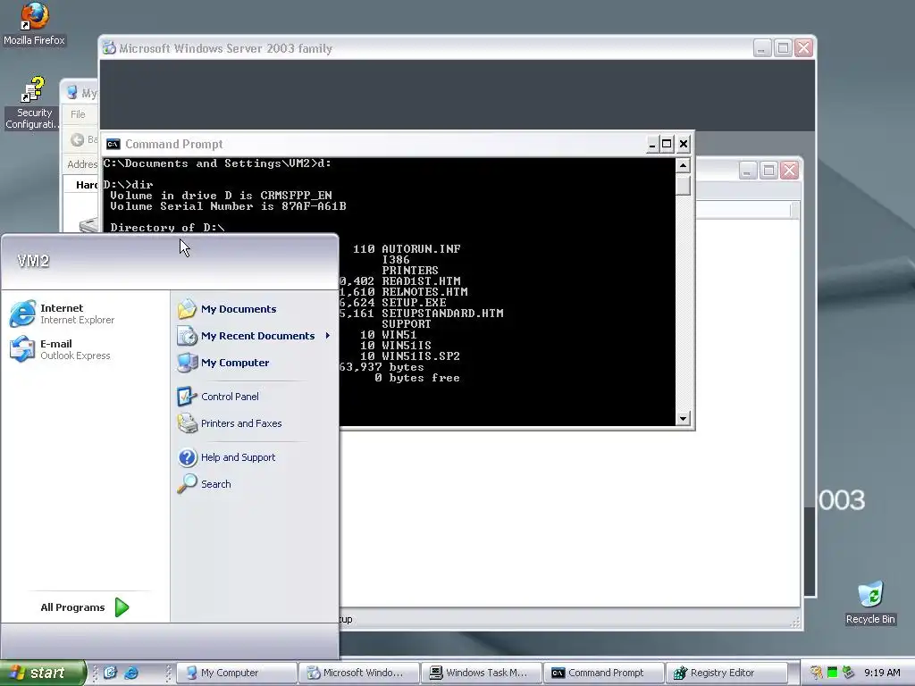Click the system tray clock 9:19 AM
The image size is (915, 686).
(x=882, y=673)
